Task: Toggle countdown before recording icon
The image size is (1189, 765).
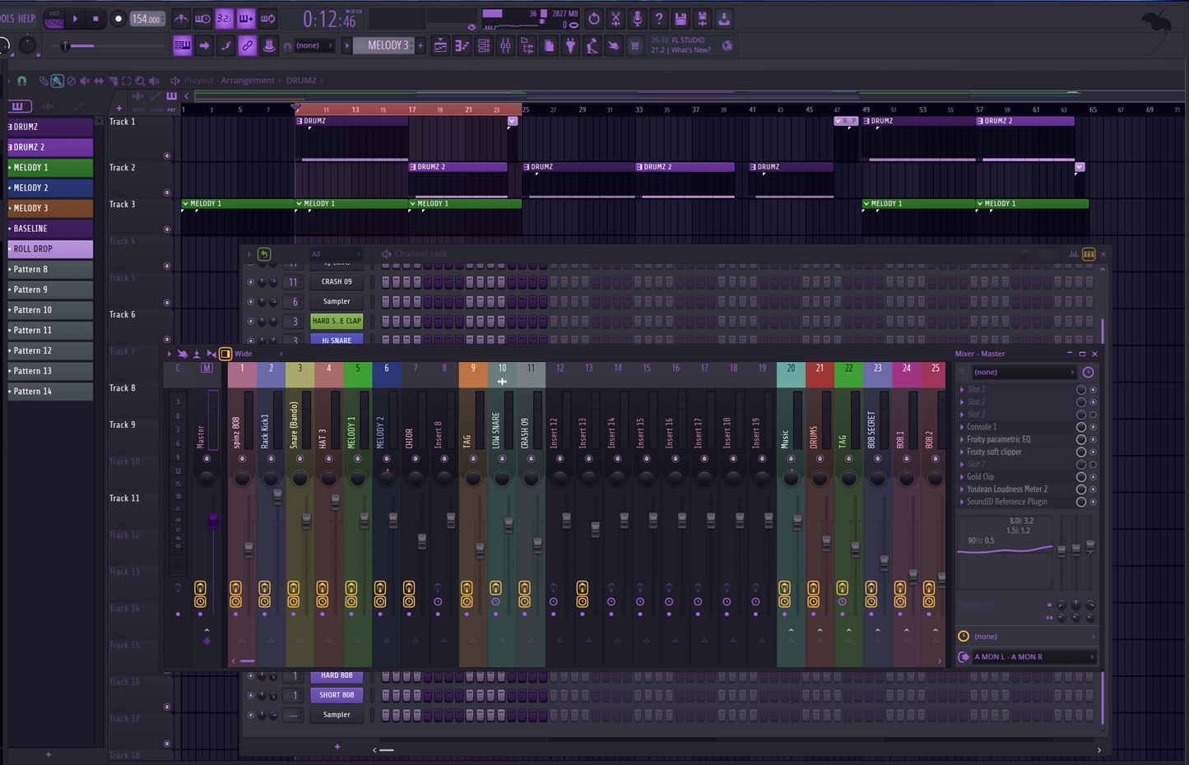Action: [224, 18]
